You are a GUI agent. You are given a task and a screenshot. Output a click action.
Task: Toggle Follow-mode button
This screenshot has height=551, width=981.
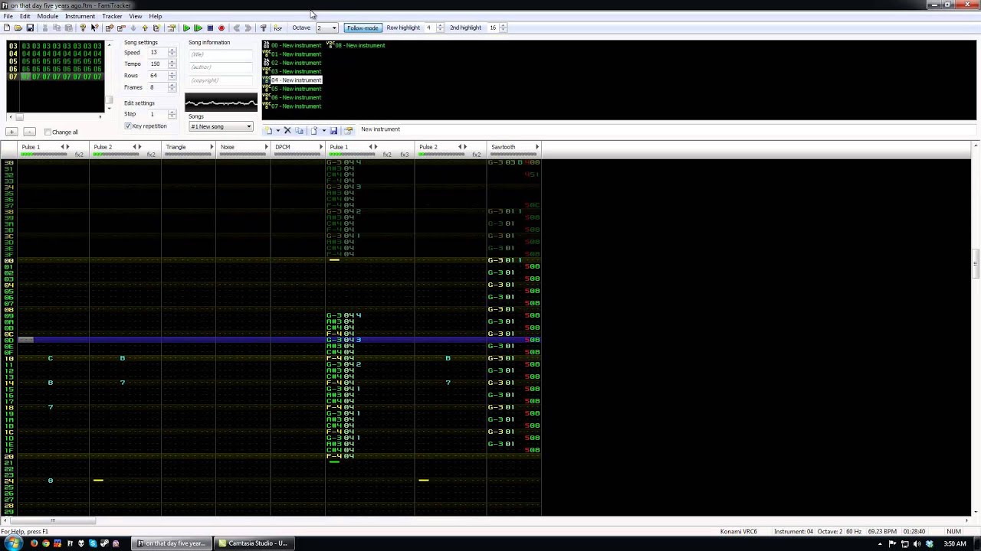[363, 28]
